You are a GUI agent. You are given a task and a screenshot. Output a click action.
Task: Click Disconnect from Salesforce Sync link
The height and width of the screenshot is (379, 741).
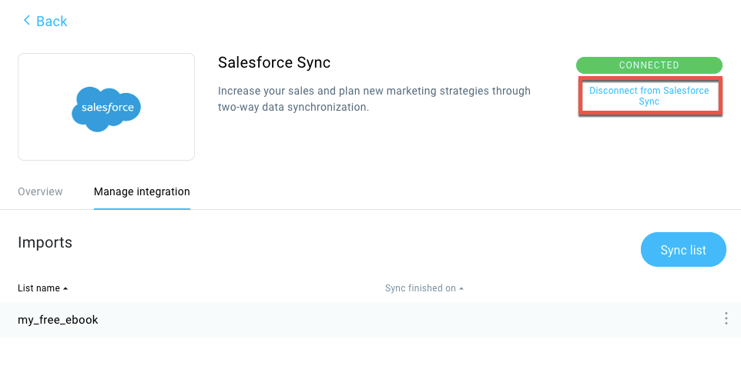[x=649, y=95]
